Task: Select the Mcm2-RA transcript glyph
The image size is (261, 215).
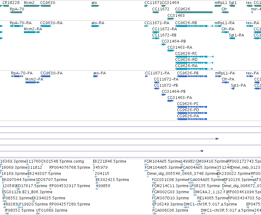Action: pos(32,32)
